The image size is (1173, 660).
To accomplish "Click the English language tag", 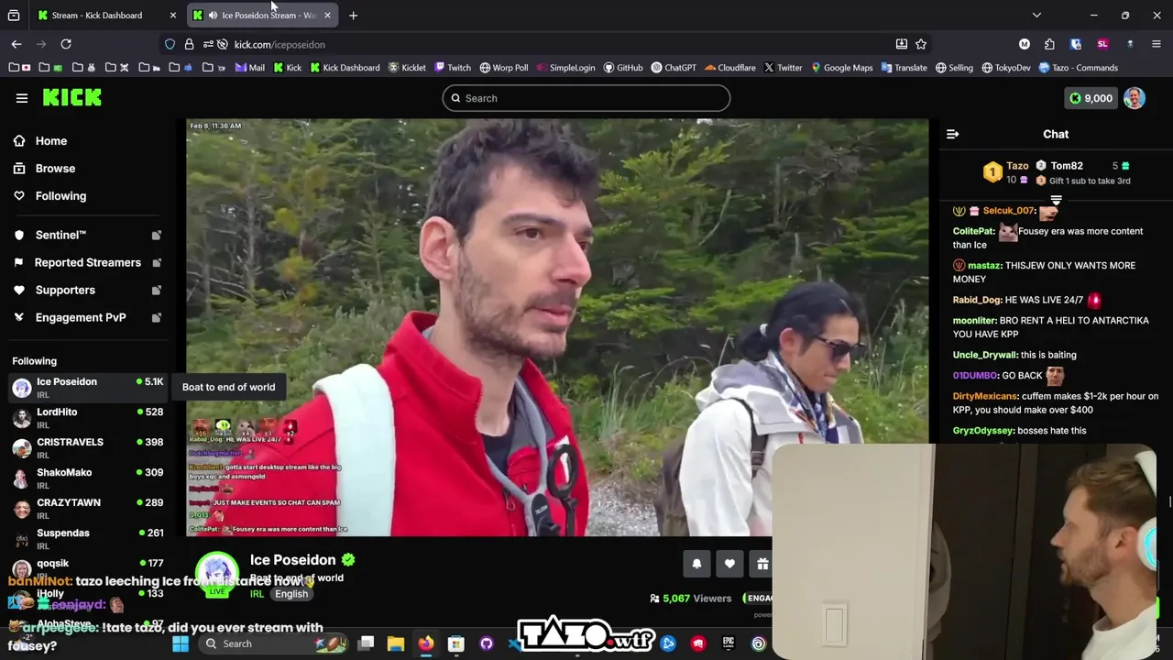I will tap(291, 594).
